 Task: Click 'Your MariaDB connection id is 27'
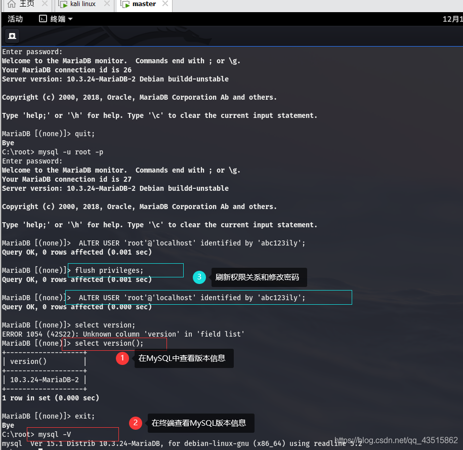[x=67, y=179]
